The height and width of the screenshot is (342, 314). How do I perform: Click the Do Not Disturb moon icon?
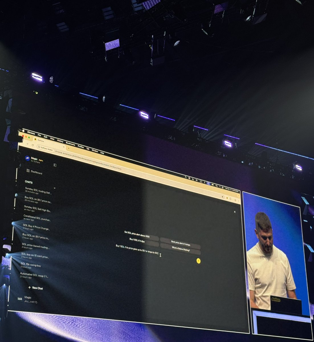click(193, 179)
